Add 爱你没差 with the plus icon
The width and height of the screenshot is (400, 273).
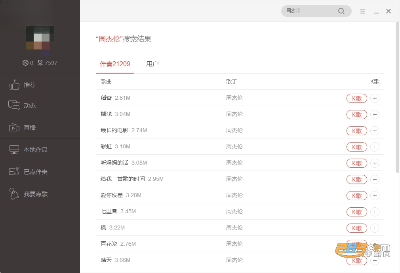(x=375, y=195)
